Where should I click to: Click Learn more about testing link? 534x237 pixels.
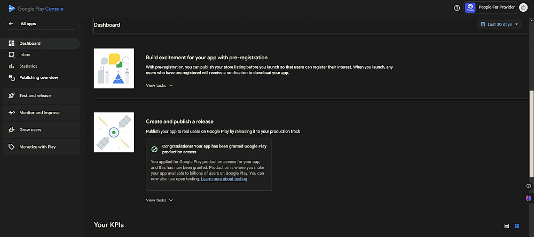pyautogui.click(x=224, y=179)
